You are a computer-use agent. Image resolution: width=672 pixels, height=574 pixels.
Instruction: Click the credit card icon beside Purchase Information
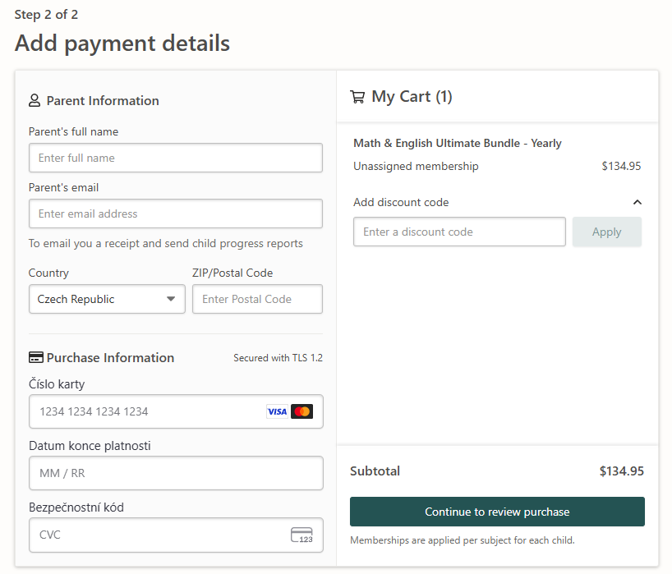(x=35, y=358)
